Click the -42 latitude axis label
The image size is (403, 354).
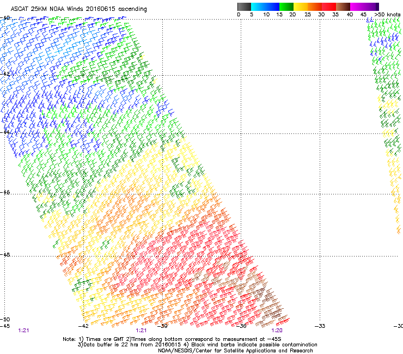click(5, 74)
